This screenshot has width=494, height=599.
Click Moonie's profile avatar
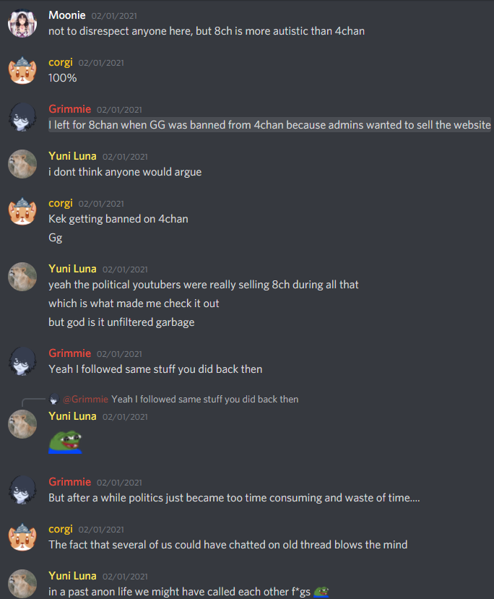pyautogui.click(x=22, y=23)
